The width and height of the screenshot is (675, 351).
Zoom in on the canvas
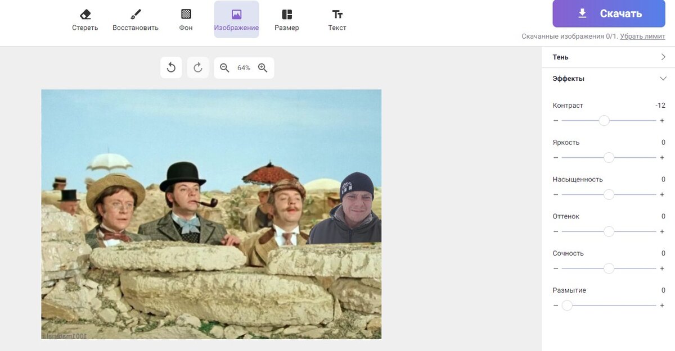click(x=263, y=68)
